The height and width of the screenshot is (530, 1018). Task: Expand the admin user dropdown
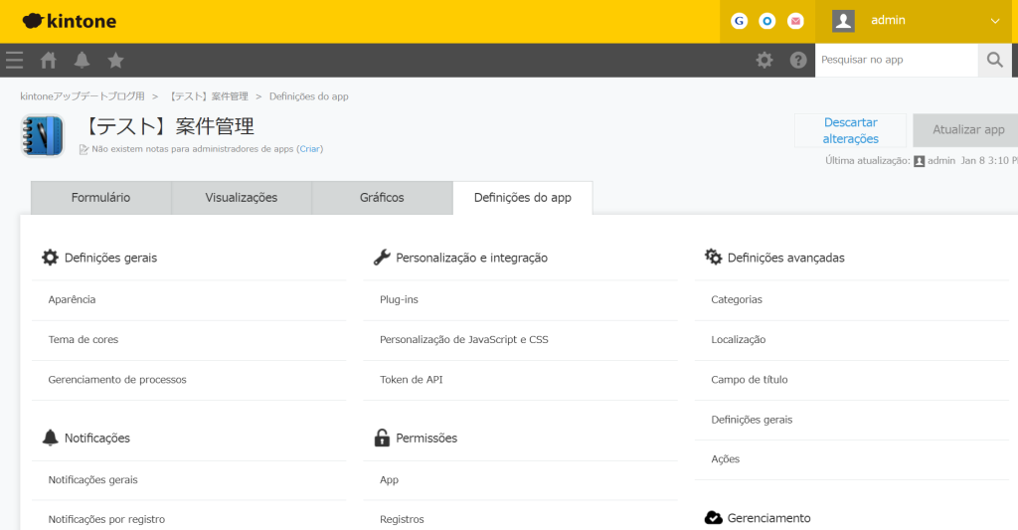pos(994,21)
